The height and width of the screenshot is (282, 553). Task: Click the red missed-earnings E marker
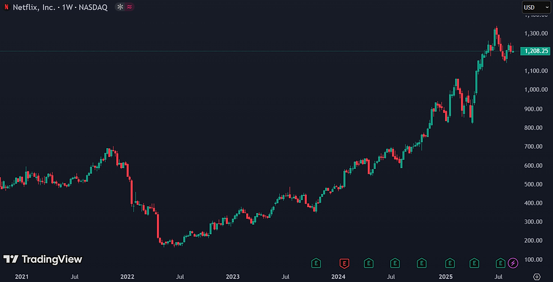coord(344,263)
